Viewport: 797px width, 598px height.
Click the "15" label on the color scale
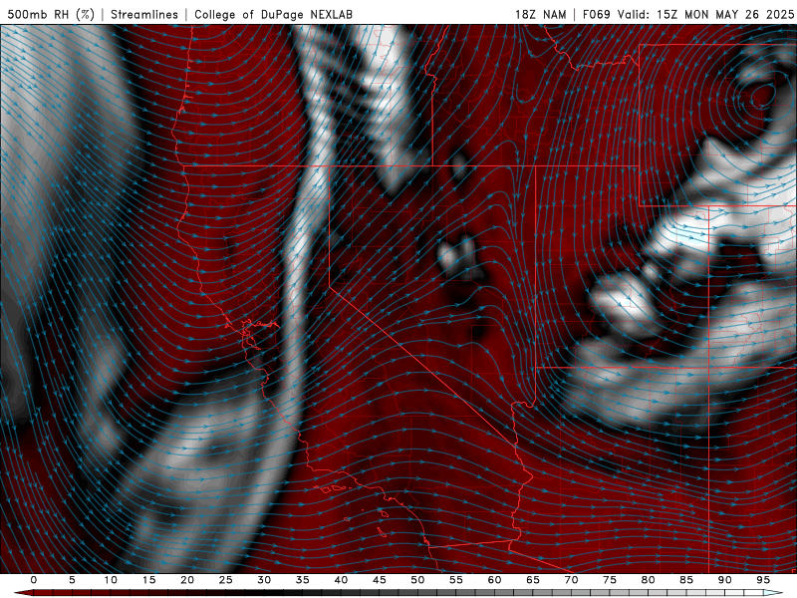click(148, 580)
